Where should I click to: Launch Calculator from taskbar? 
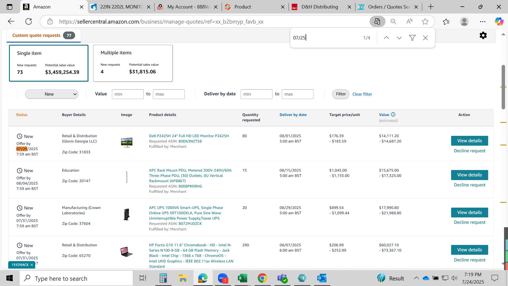(163, 278)
